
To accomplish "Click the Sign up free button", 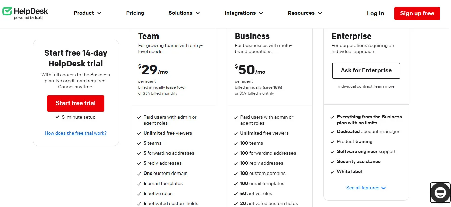I will tap(417, 13).
